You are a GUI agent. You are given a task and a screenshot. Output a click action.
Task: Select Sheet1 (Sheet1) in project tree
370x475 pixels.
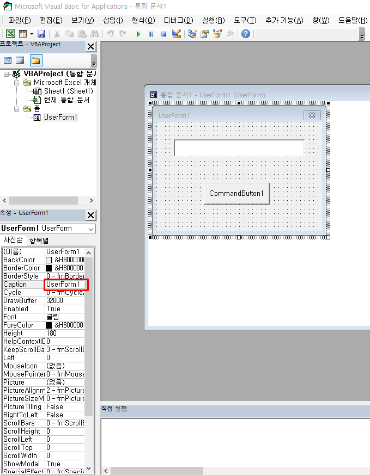click(69, 91)
